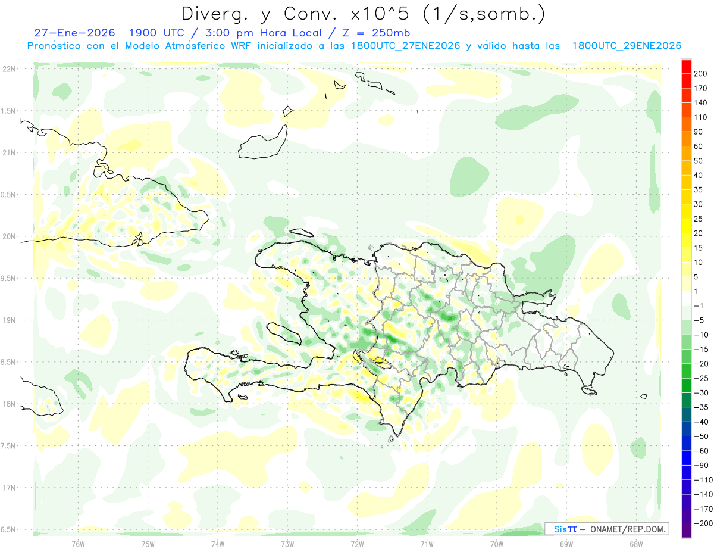
Task: Click the longitude label "71W"
Action: pos(427,544)
